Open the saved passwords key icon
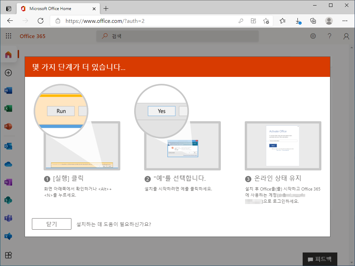Viewport: 355px width, 266px height. (x=241, y=21)
